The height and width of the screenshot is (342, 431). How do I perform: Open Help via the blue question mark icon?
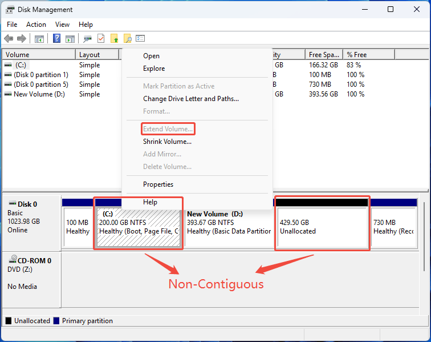(56, 38)
